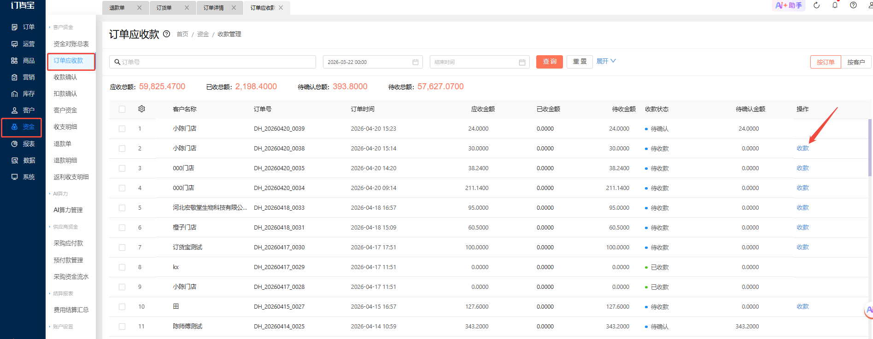This screenshot has width=873, height=339.
Task: Open the 系统 sidebar module icon
Action: pyautogui.click(x=14, y=177)
